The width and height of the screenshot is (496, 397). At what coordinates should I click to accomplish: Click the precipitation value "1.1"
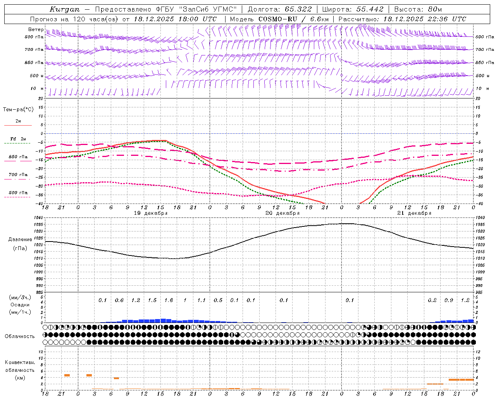tap(201, 300)
